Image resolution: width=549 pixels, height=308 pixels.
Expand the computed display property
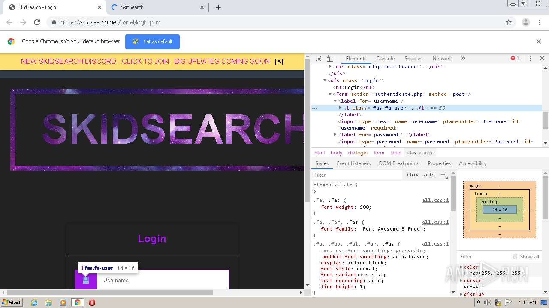tap(461, 294)
